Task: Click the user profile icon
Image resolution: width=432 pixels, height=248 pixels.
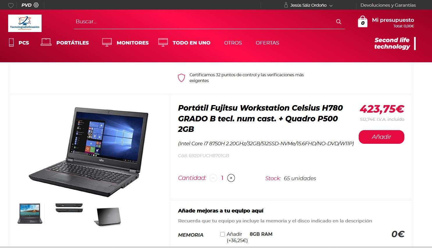Action: click(286, 5)
